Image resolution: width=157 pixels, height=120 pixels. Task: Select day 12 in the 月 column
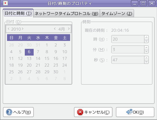tap(20, 59)
